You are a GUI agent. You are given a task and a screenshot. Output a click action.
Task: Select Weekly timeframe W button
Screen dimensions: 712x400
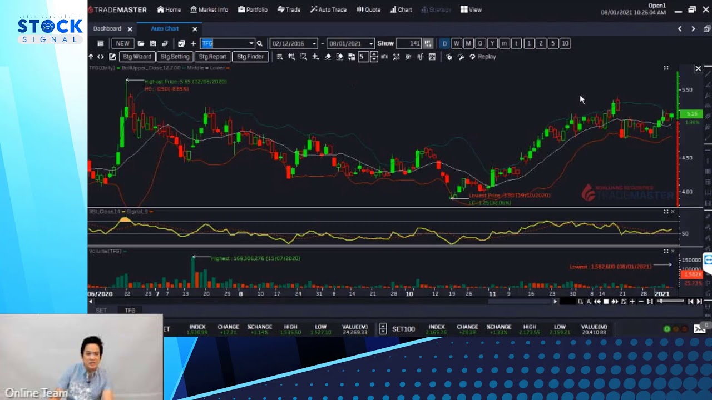click(456, 43)
